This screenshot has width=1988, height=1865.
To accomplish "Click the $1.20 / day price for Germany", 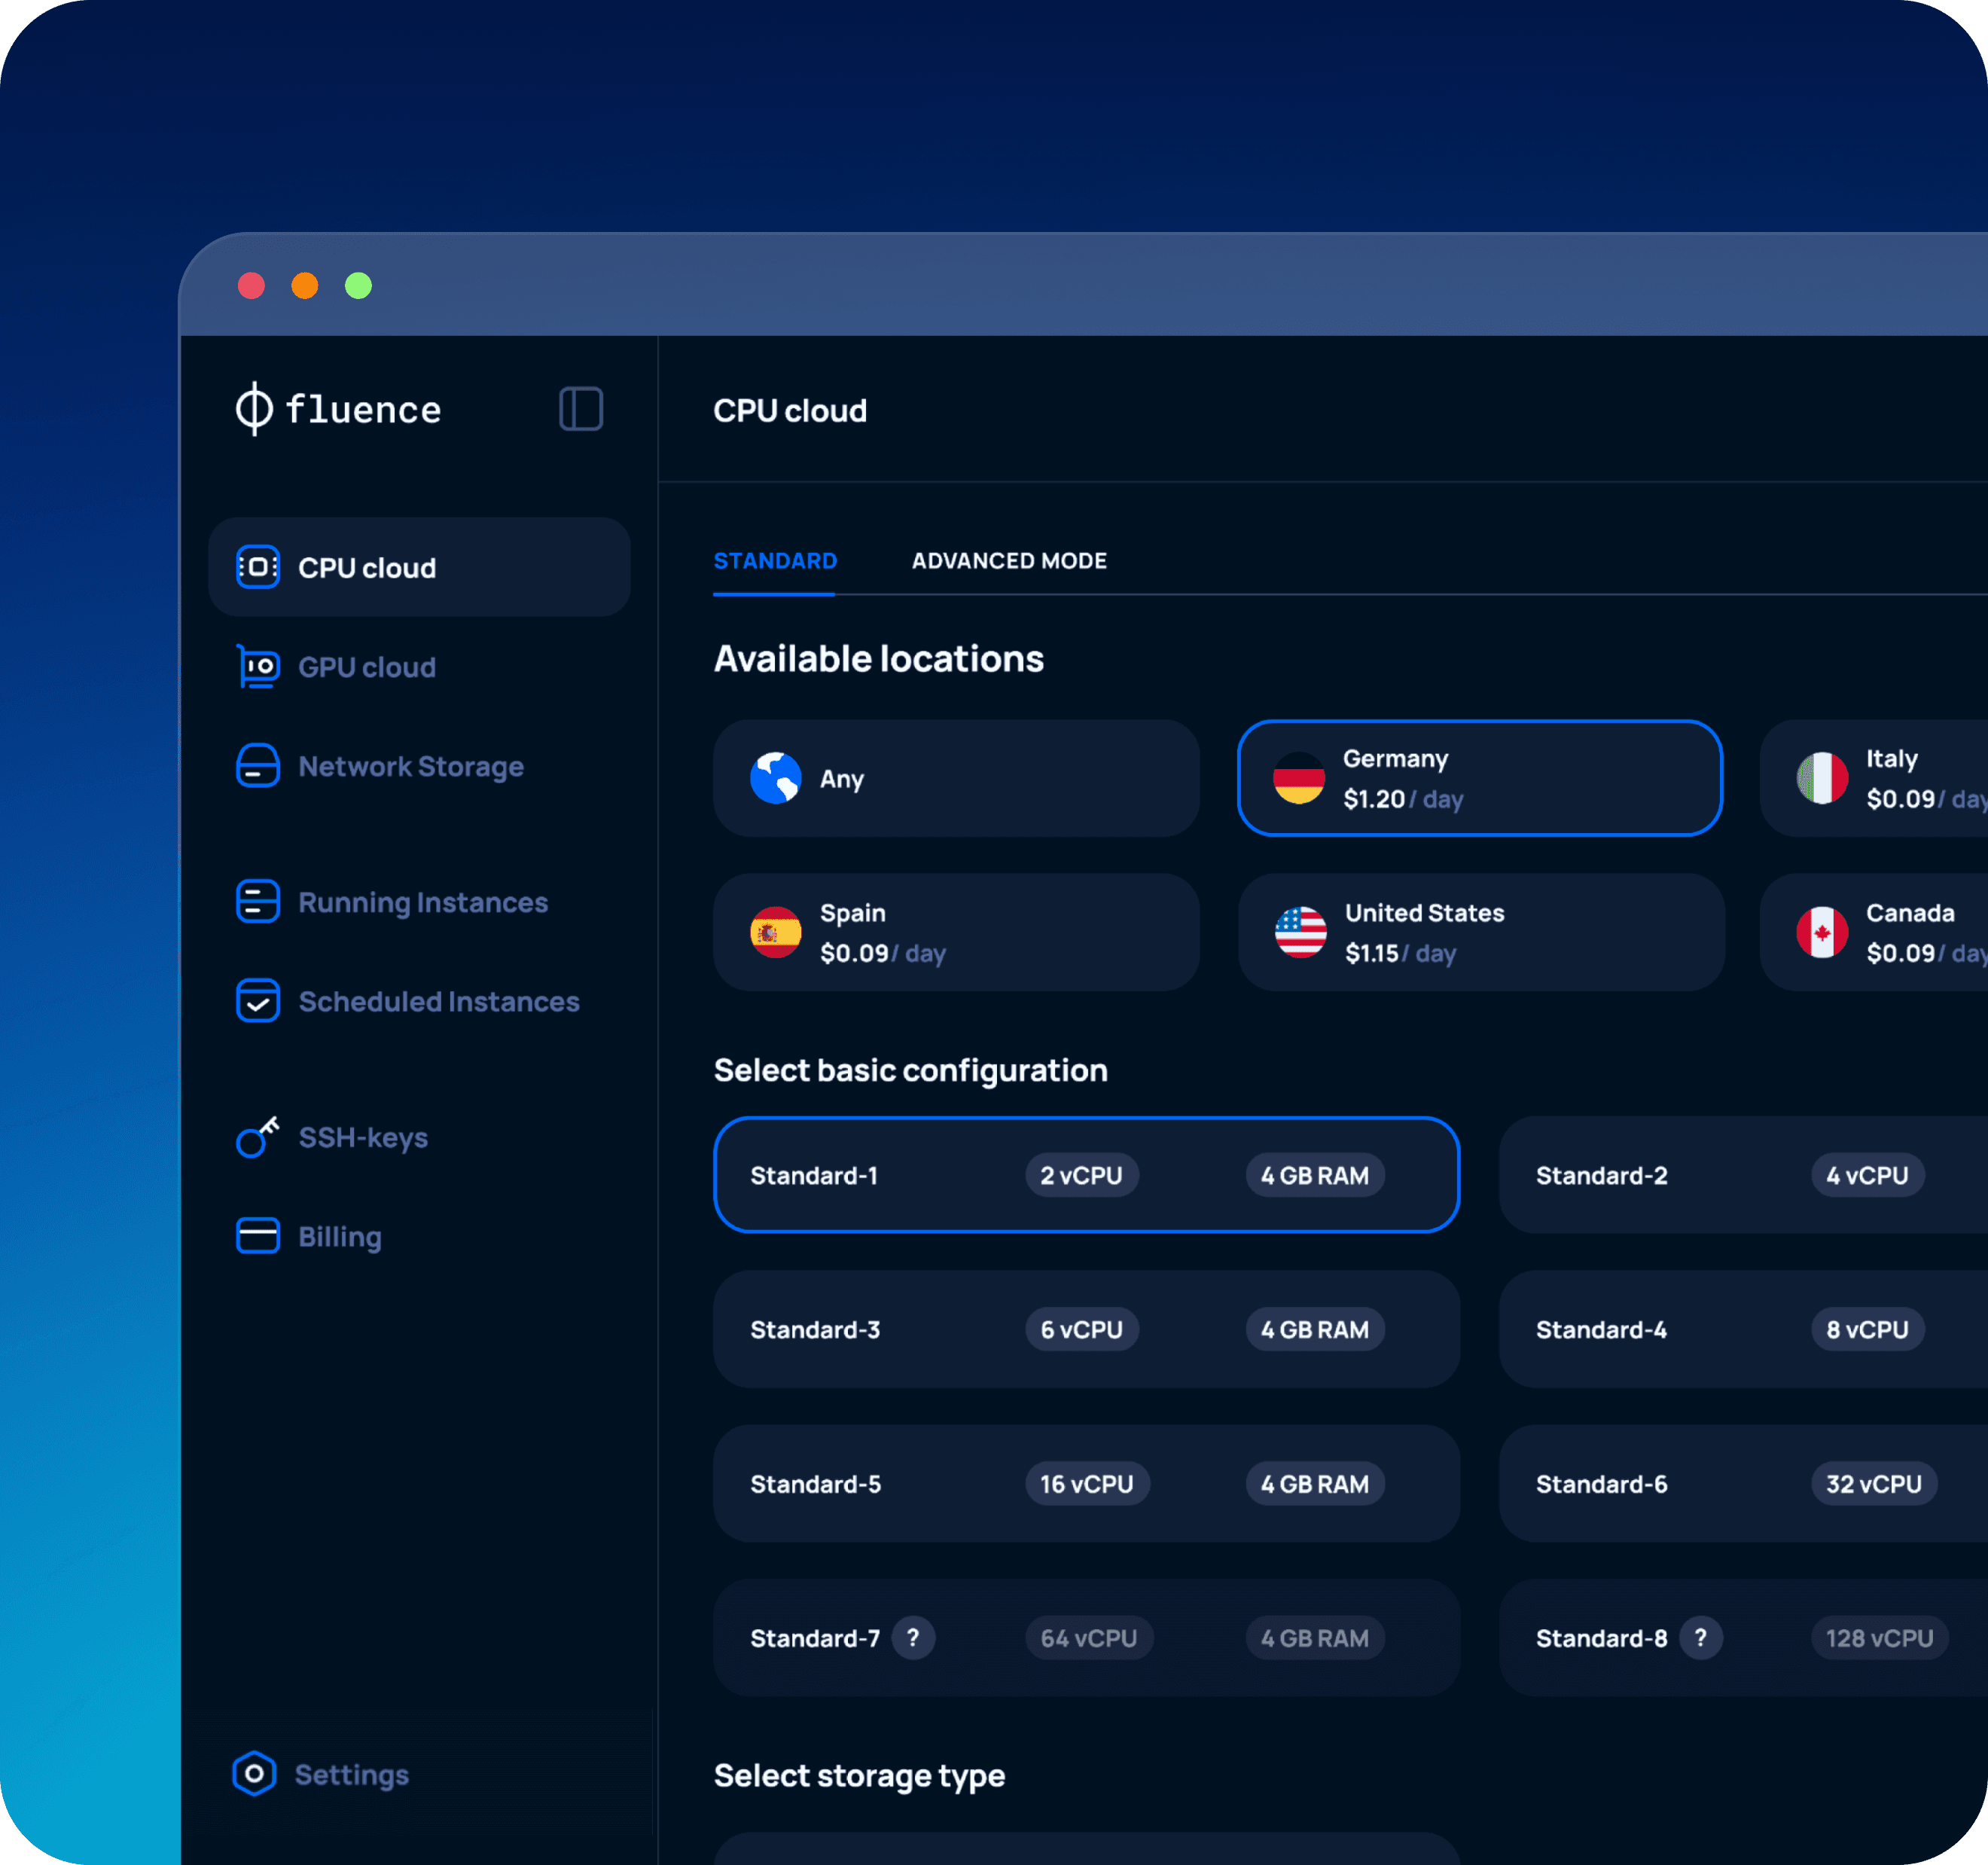I will (x=1403, y=799).
